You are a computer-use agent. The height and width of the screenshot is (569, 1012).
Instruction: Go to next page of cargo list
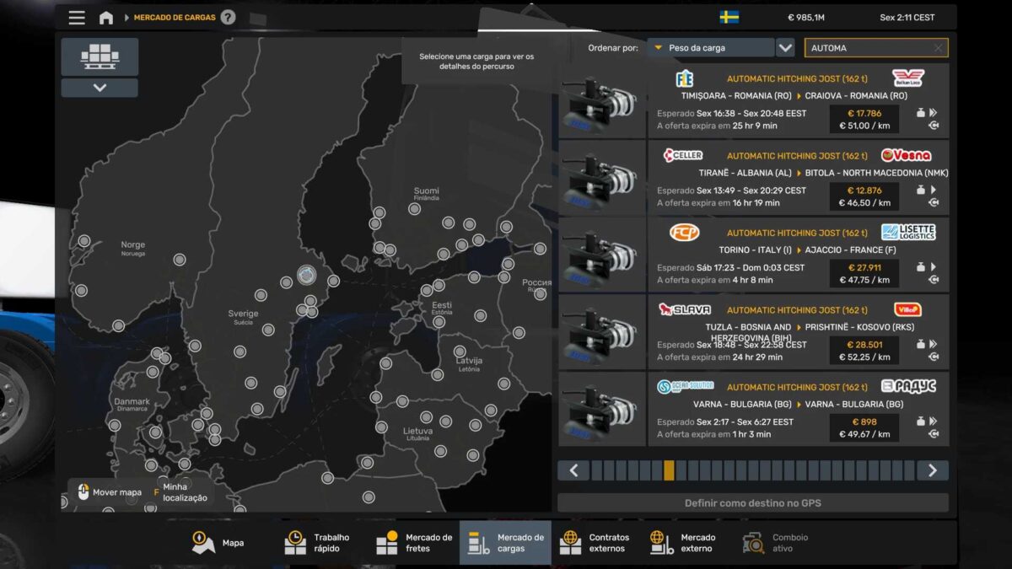[x=932, y=470]
